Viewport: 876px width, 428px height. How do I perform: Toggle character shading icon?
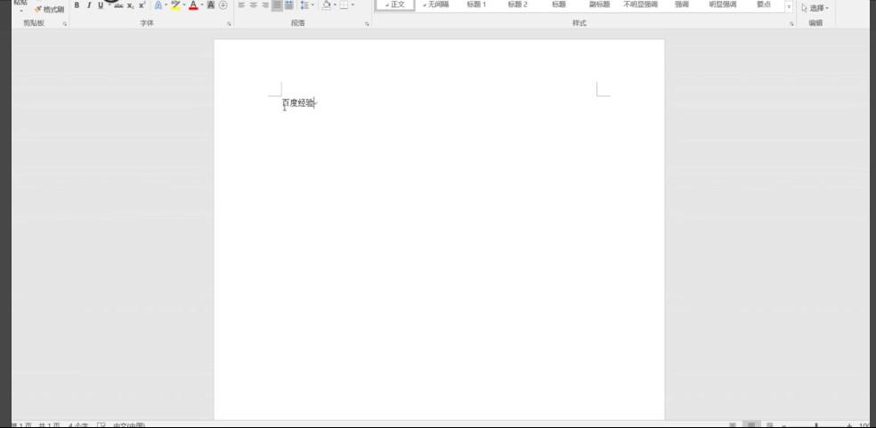[211, 5]
